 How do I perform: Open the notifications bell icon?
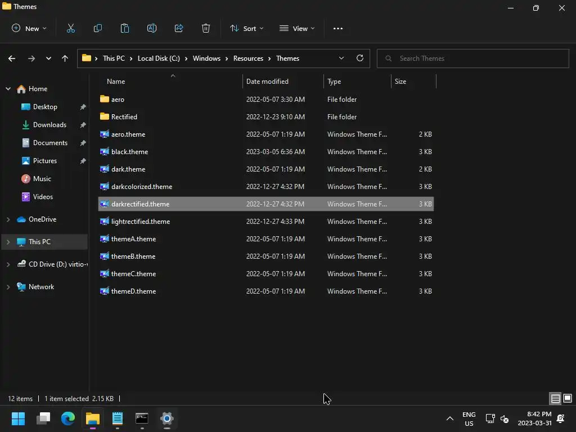click(x=561, y=418)
